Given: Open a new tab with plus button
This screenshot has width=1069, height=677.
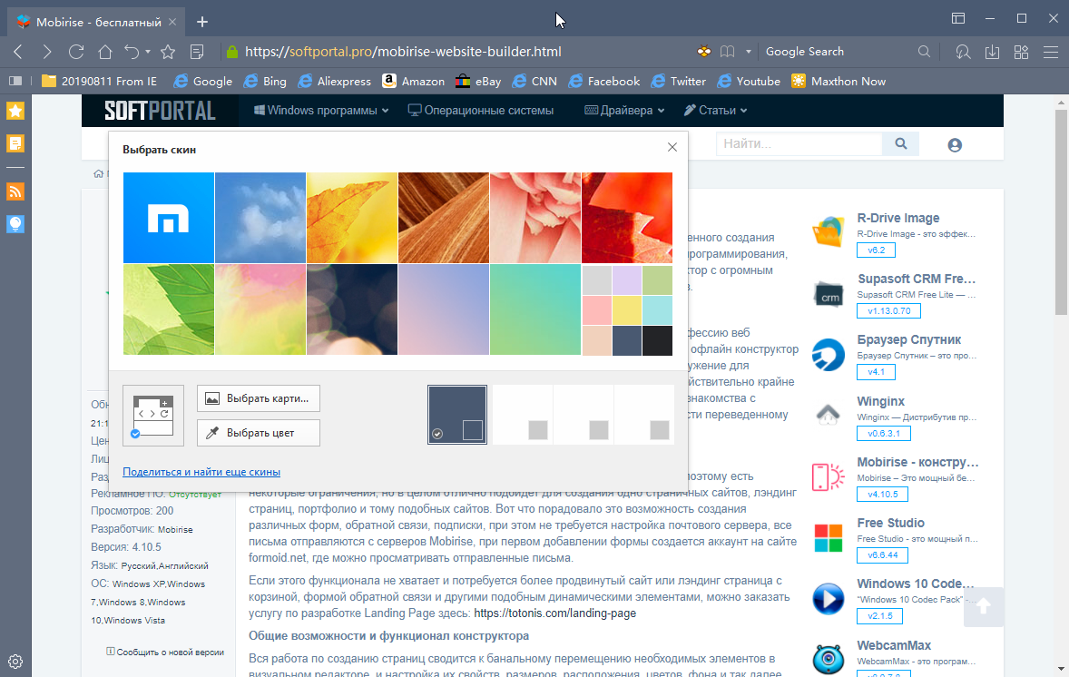Looking at the screenshot, I should click(x=201, y=22).
